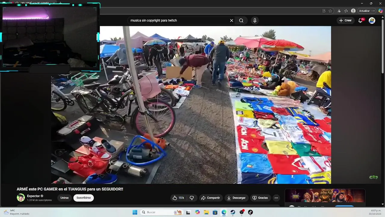The image size is (385, 217).
Task: Close the ARMÉ este PC GAMER tab
Action: 54,3
